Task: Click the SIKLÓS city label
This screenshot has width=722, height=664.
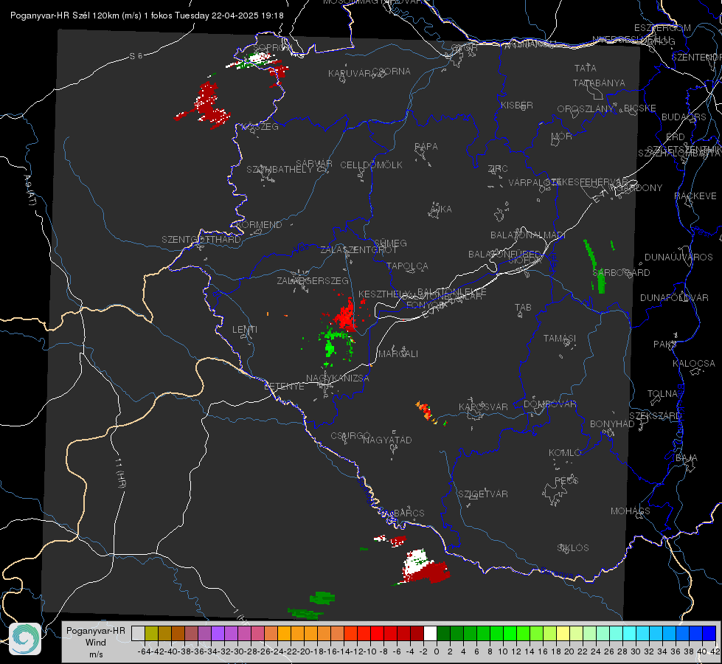Action: point(573,547)
